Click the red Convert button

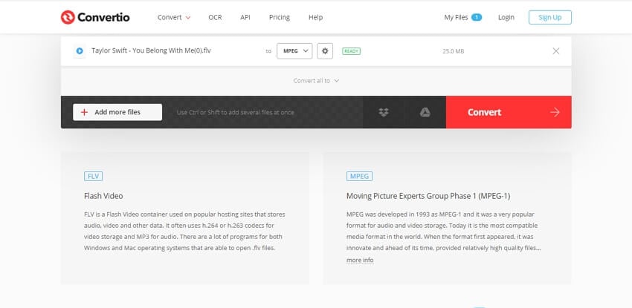click(x=509, y=112)
